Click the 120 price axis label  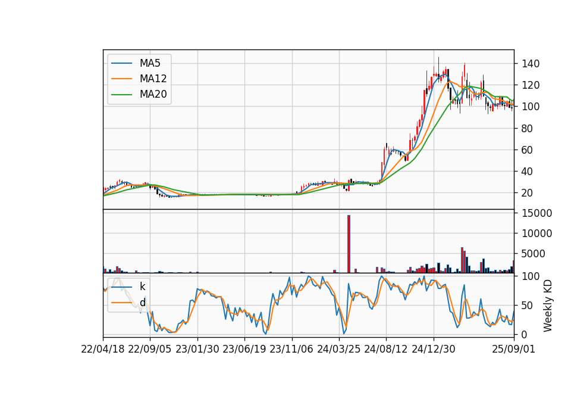click(x=531, y=85)
